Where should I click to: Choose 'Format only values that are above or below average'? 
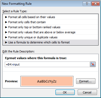51,32
